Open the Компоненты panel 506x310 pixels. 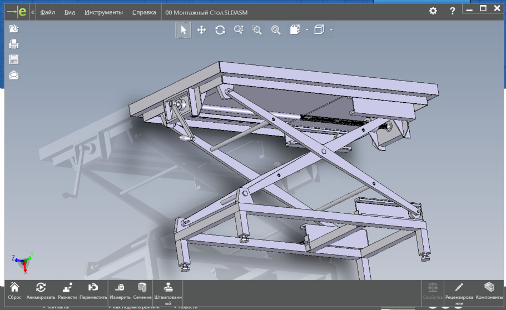[489, 291]
